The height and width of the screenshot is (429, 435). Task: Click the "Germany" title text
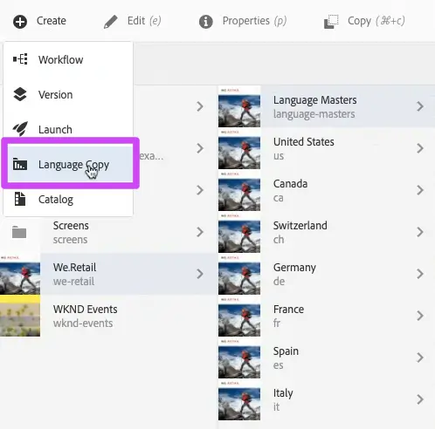pyautogui.click(x=294, y=268)
